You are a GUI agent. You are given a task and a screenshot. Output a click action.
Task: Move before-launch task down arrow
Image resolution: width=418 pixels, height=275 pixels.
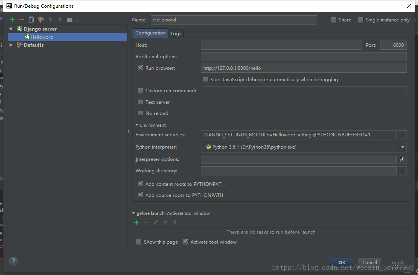point(175,223)
